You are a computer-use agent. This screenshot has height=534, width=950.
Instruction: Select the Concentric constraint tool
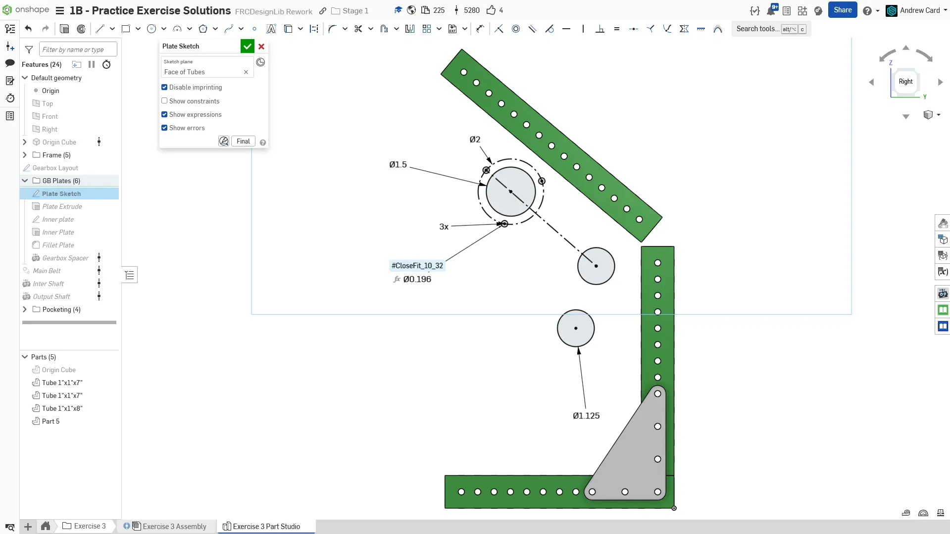(x=515, y=29)
